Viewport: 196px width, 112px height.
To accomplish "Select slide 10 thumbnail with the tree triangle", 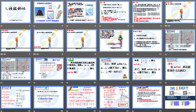I will (114, 40).
